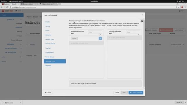Screen dimensions: 187x105
Task: Open the power menu icon in top bar
Action: click(x=183, y=1)
